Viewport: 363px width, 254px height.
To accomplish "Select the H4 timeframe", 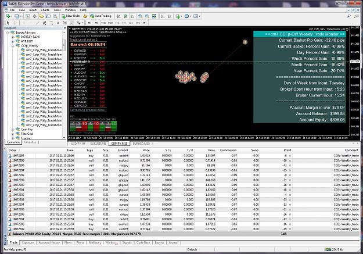I will [x=124, y=23].
